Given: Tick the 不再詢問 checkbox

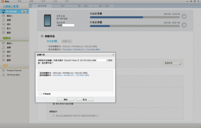Looking at the screenshot, I should click(x=41, y=94).
